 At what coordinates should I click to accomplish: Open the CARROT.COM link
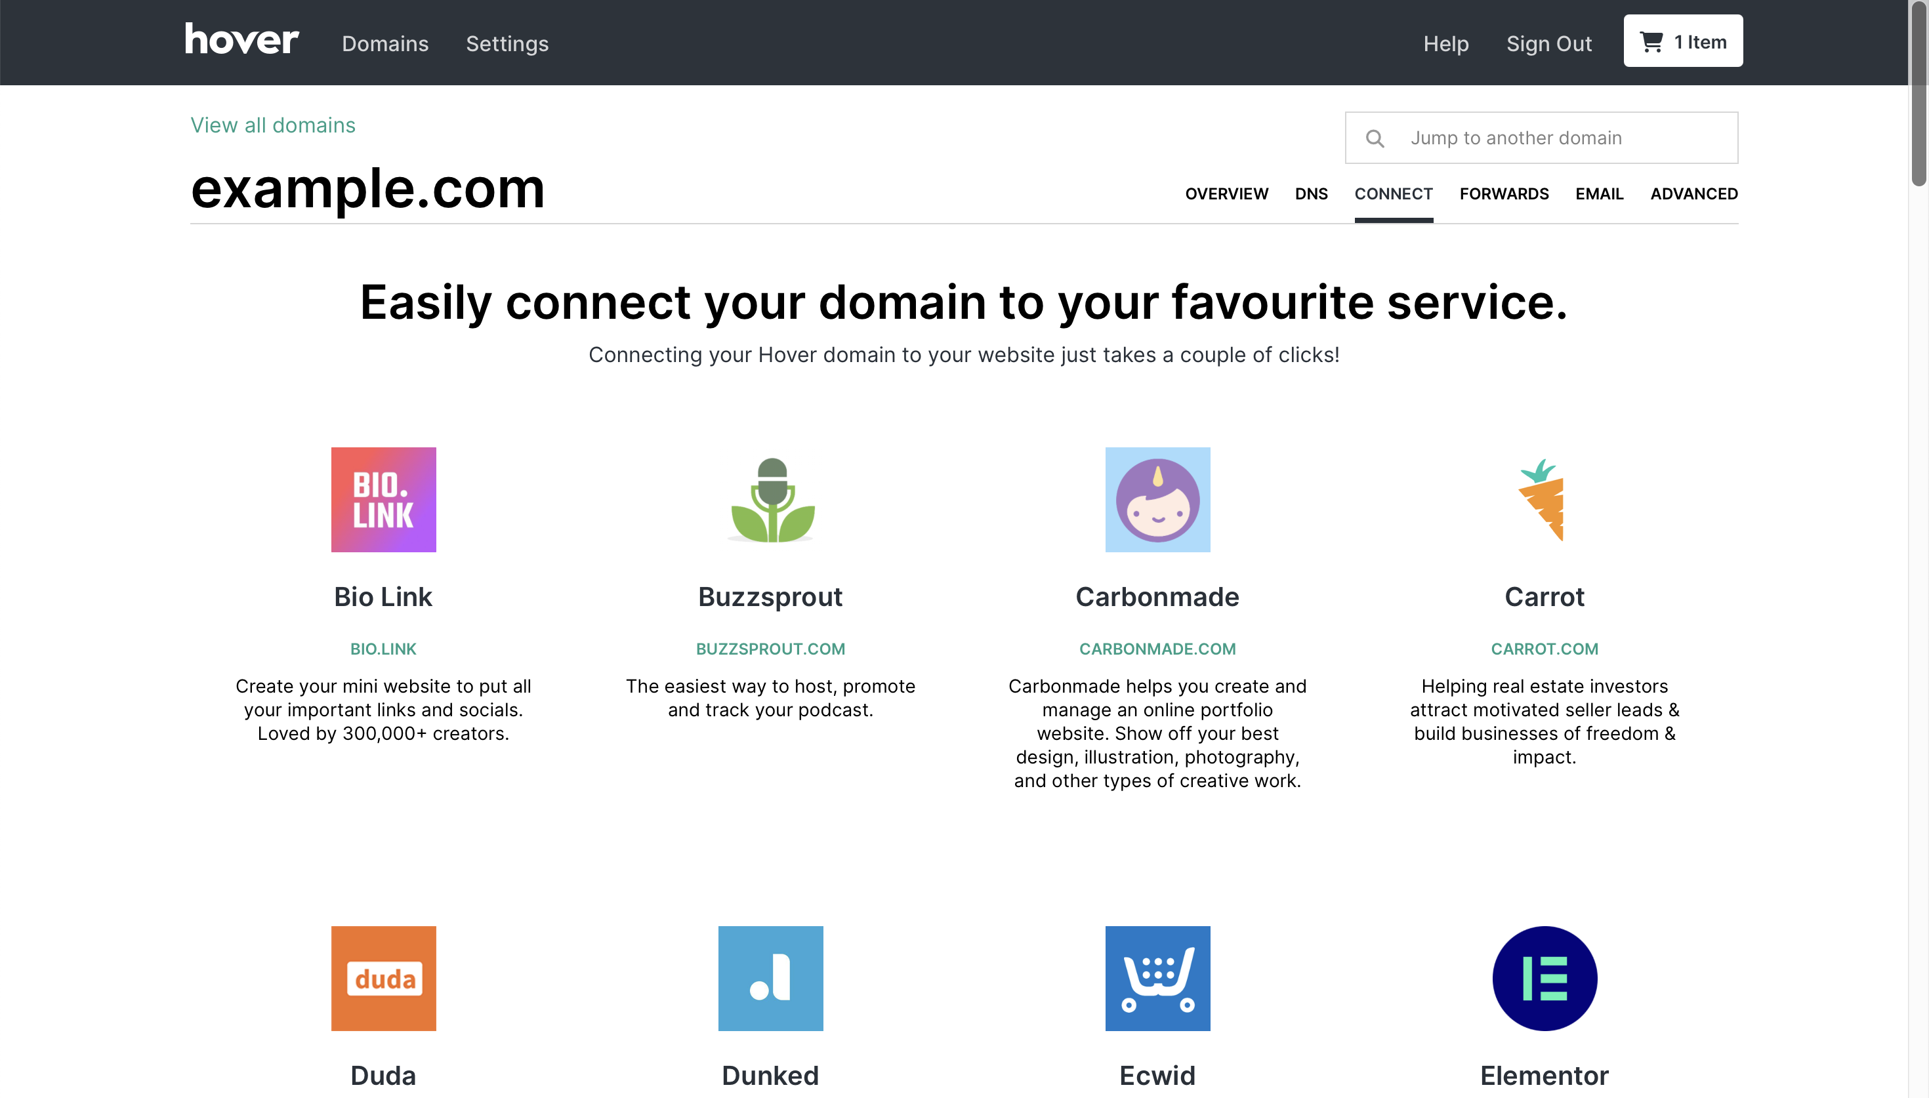1544,649
